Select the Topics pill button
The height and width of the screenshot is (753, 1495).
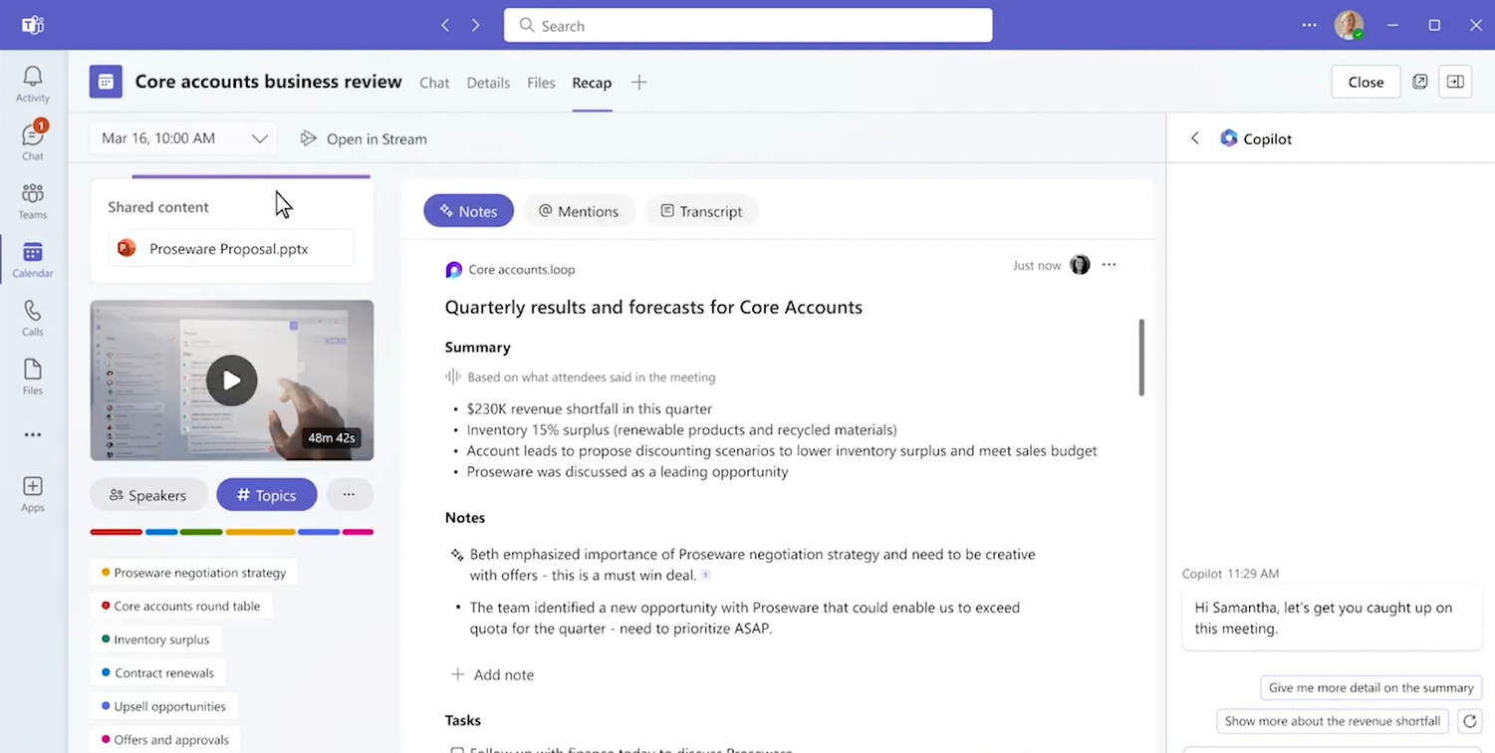(266, 495)
